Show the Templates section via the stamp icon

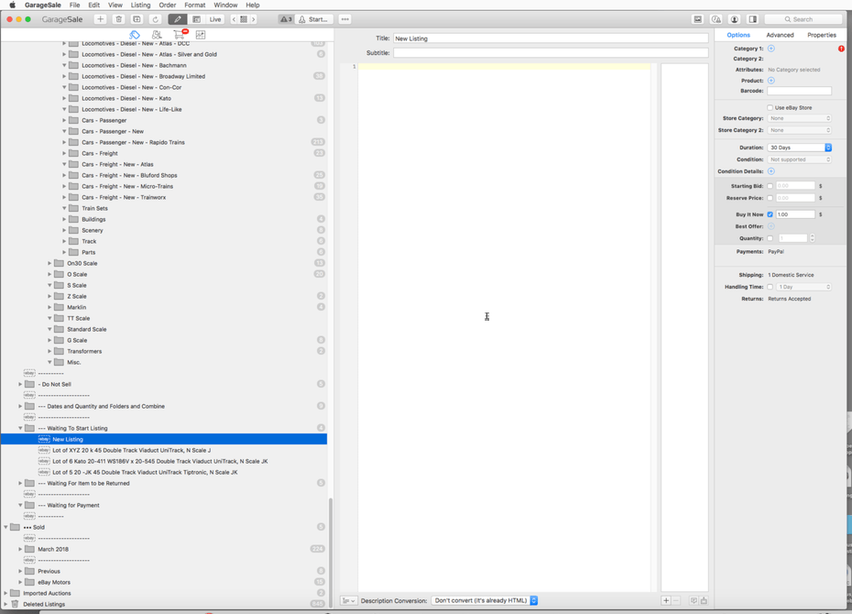click(x=157, y=35)
